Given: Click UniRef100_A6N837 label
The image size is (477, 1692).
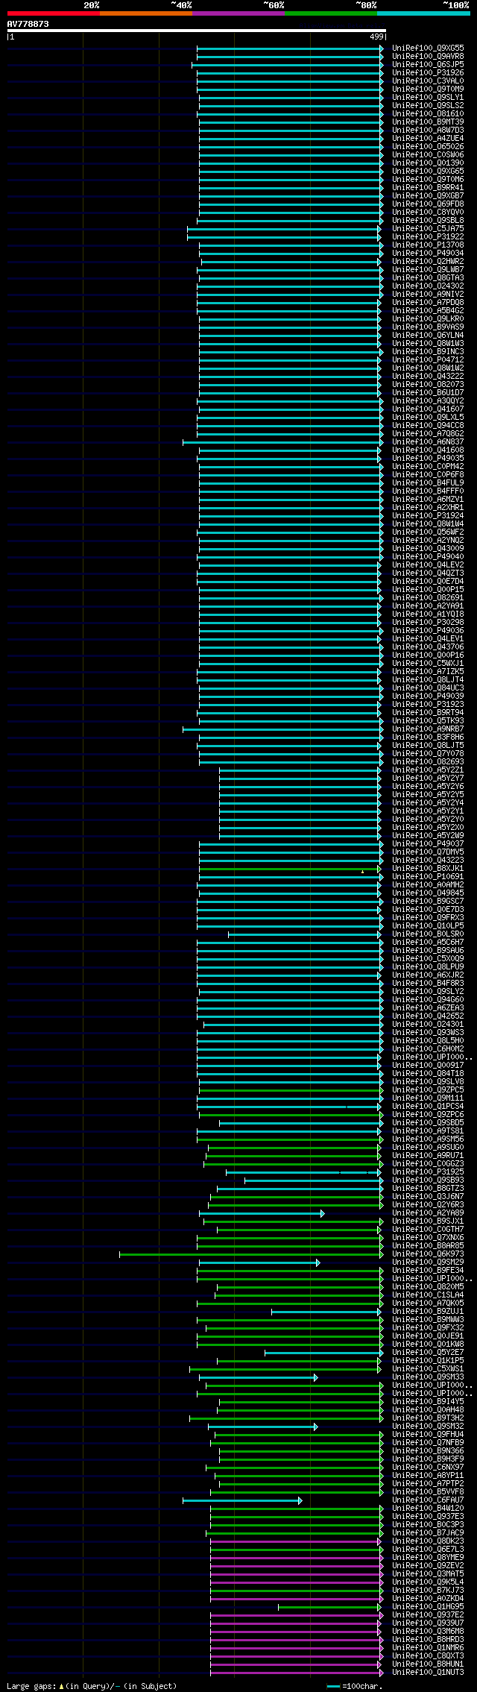Looking at the screenshot, I should click(x=428, y=442).
